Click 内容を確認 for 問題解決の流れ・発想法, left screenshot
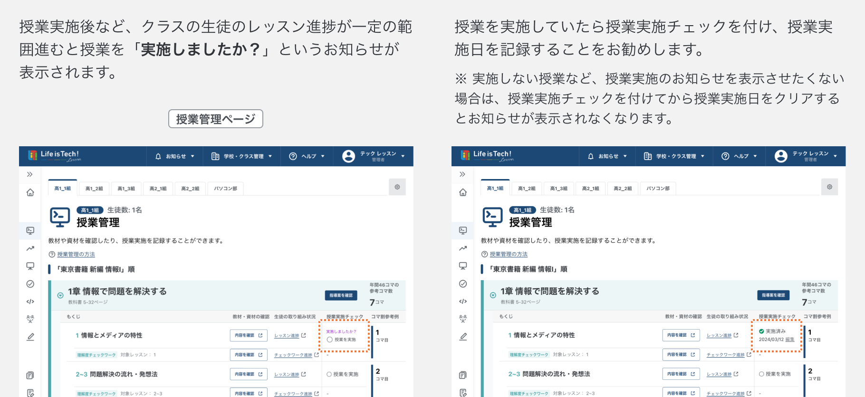Screen dimensions: 865x397 (249, 374)
